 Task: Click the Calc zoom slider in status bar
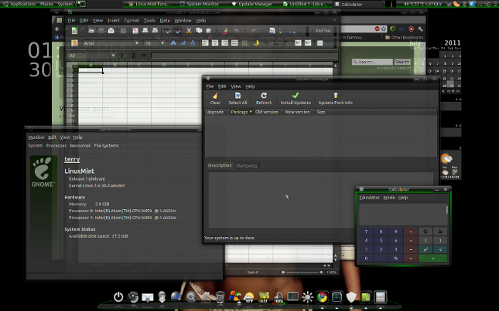pyautogui.click(x=302, y=272)
